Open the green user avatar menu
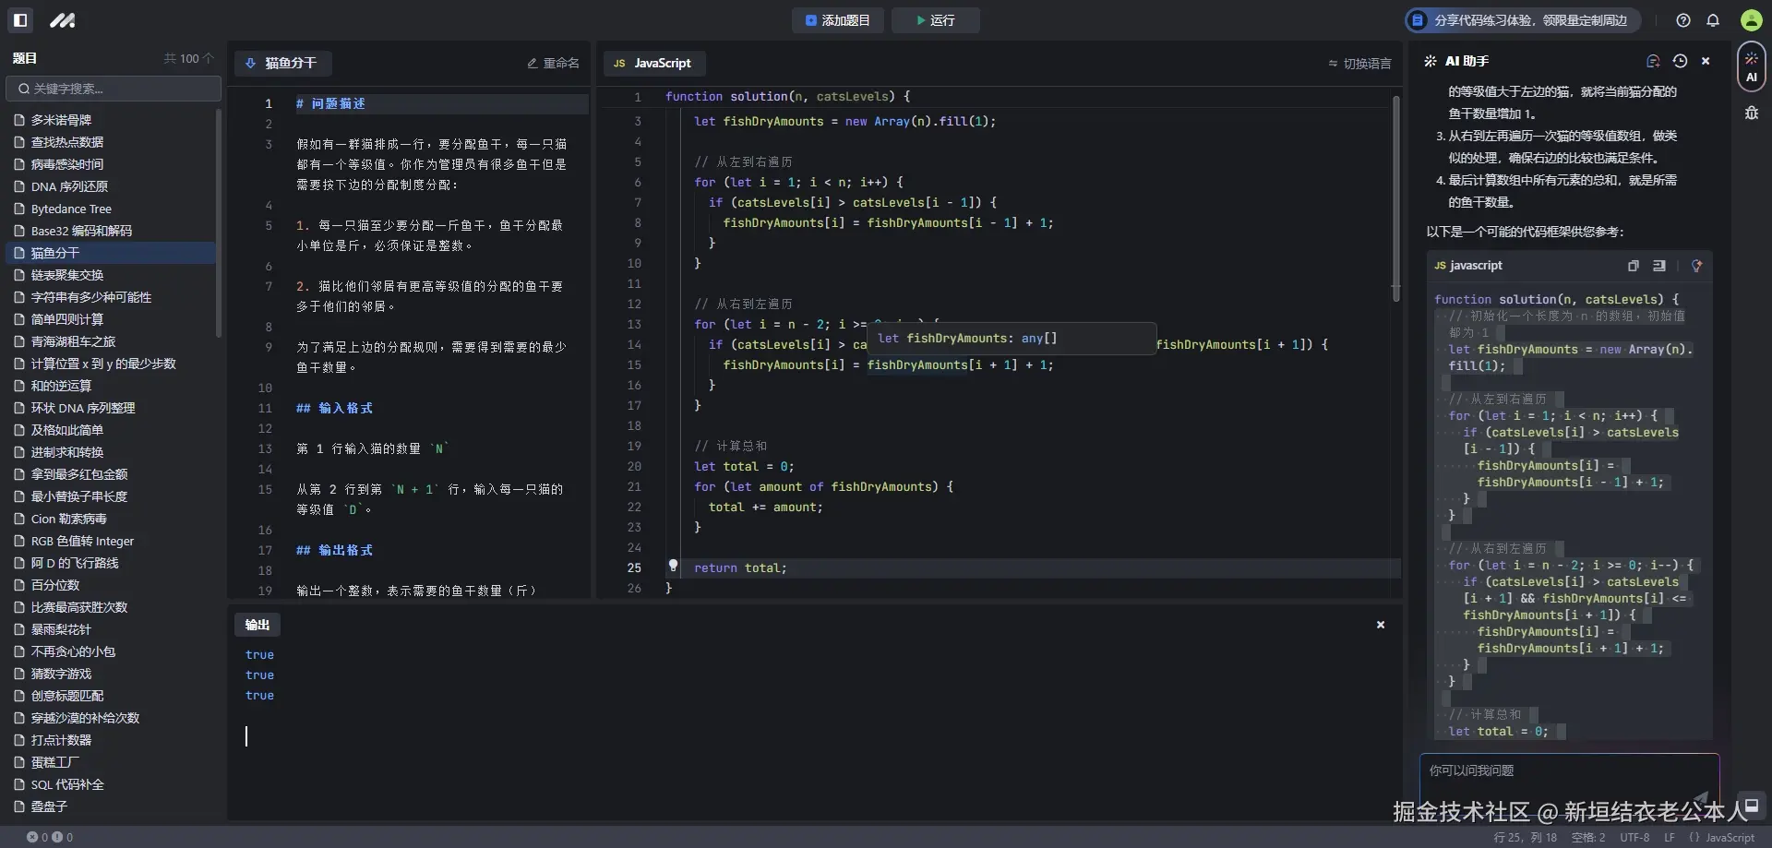 click(x=1751, y=20)
